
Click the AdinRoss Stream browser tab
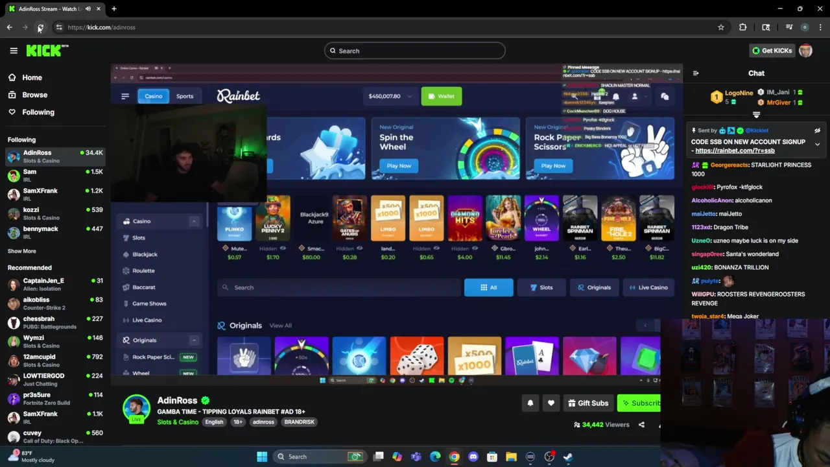click(x=55, y=9)
